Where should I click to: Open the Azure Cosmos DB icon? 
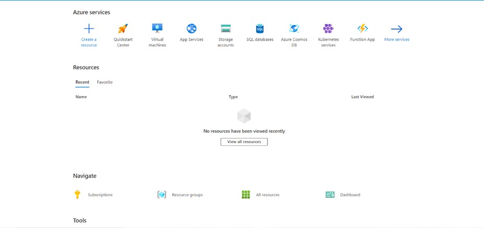[294, 29]
